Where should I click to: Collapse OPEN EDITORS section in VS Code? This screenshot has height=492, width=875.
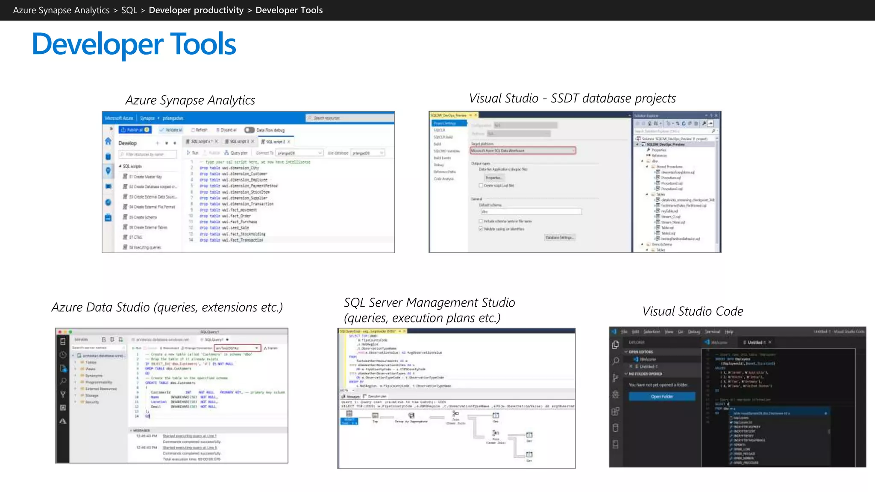[626, 352]
